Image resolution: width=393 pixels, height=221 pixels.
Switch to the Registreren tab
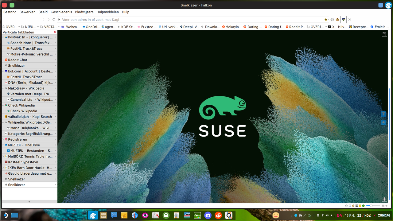click(x=29, y=139)
